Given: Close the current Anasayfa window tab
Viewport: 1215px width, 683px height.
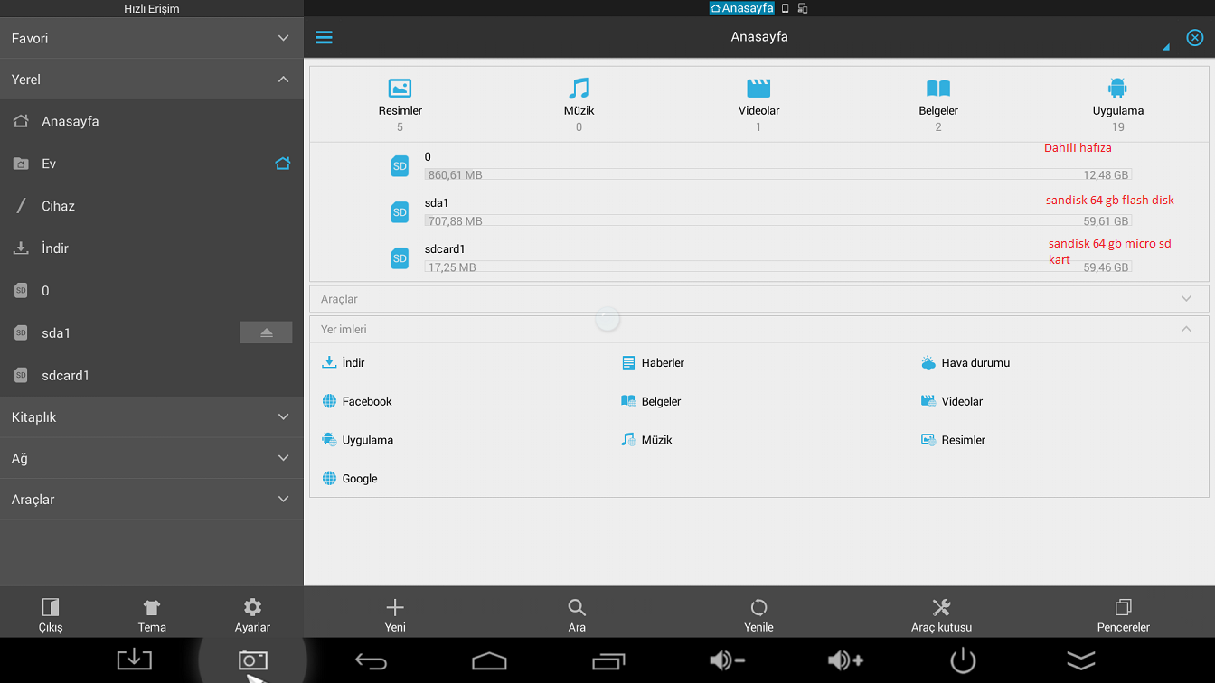Looking at the screenshot, I should 1195,37.
